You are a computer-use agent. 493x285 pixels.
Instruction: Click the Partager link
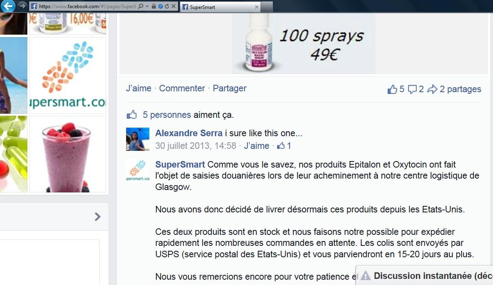(230, 88)
